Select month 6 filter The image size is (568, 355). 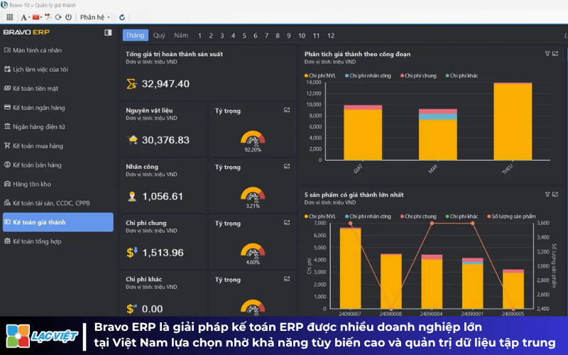[256, 35]
